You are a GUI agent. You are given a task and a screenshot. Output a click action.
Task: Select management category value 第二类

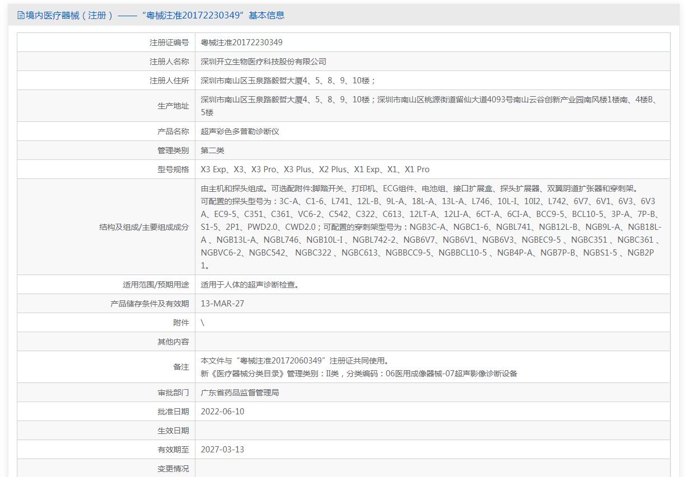(212, 150)
